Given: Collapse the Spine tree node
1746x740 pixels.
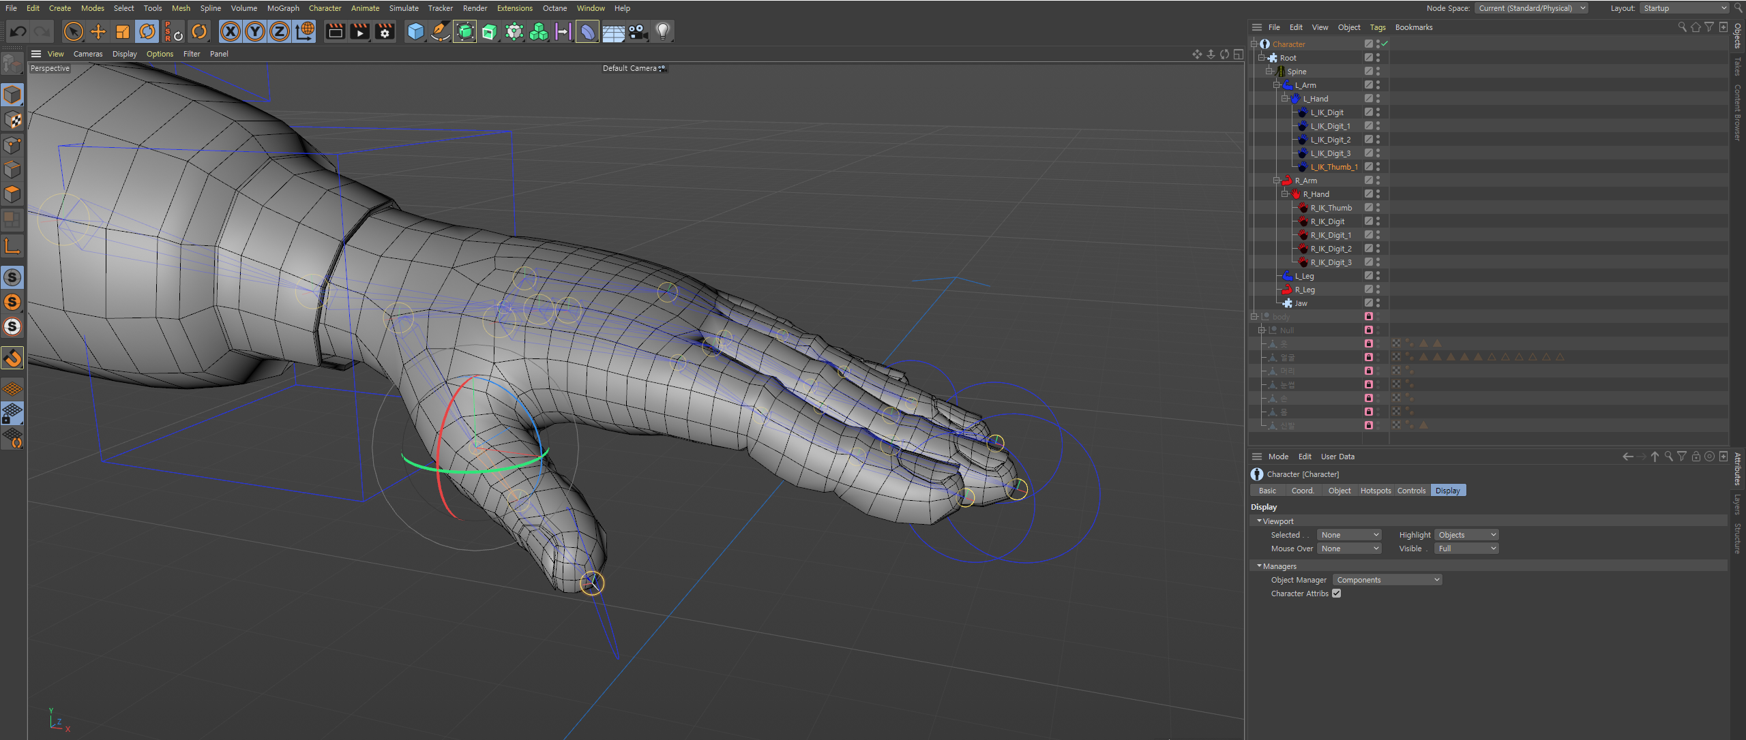Looking at the screenshot, I should coord(1269,71).
